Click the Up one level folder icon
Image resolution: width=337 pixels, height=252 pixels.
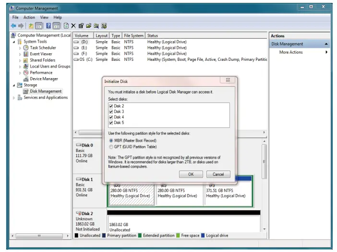coord(31,26)
